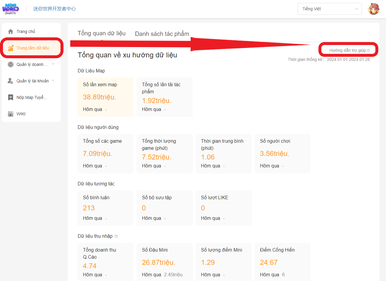Image resolution: width=386 pixels, height=281 pixels.
Task: Click the bookmark star icon for Nộp Map
Action: point(11,97)
